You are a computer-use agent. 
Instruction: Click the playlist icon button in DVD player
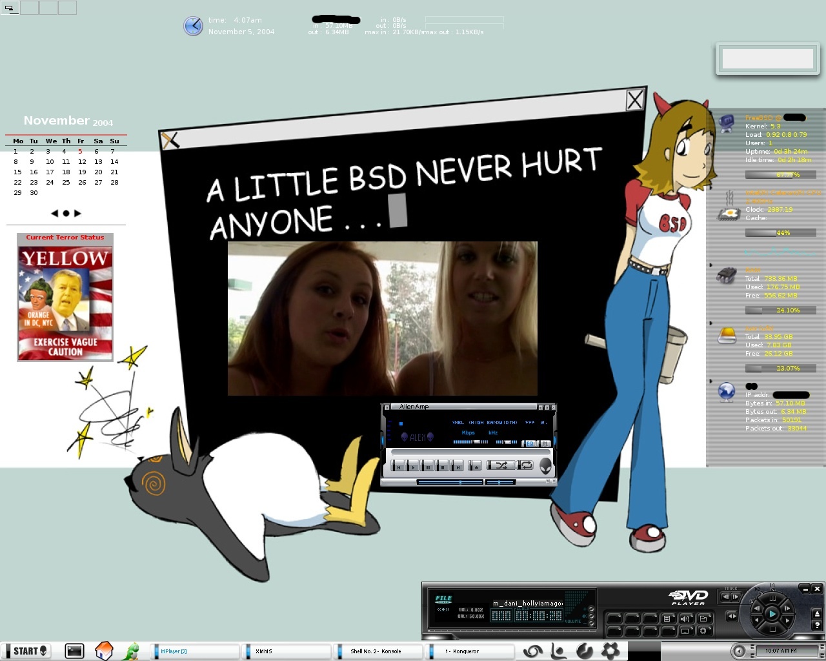click(667, 618)
